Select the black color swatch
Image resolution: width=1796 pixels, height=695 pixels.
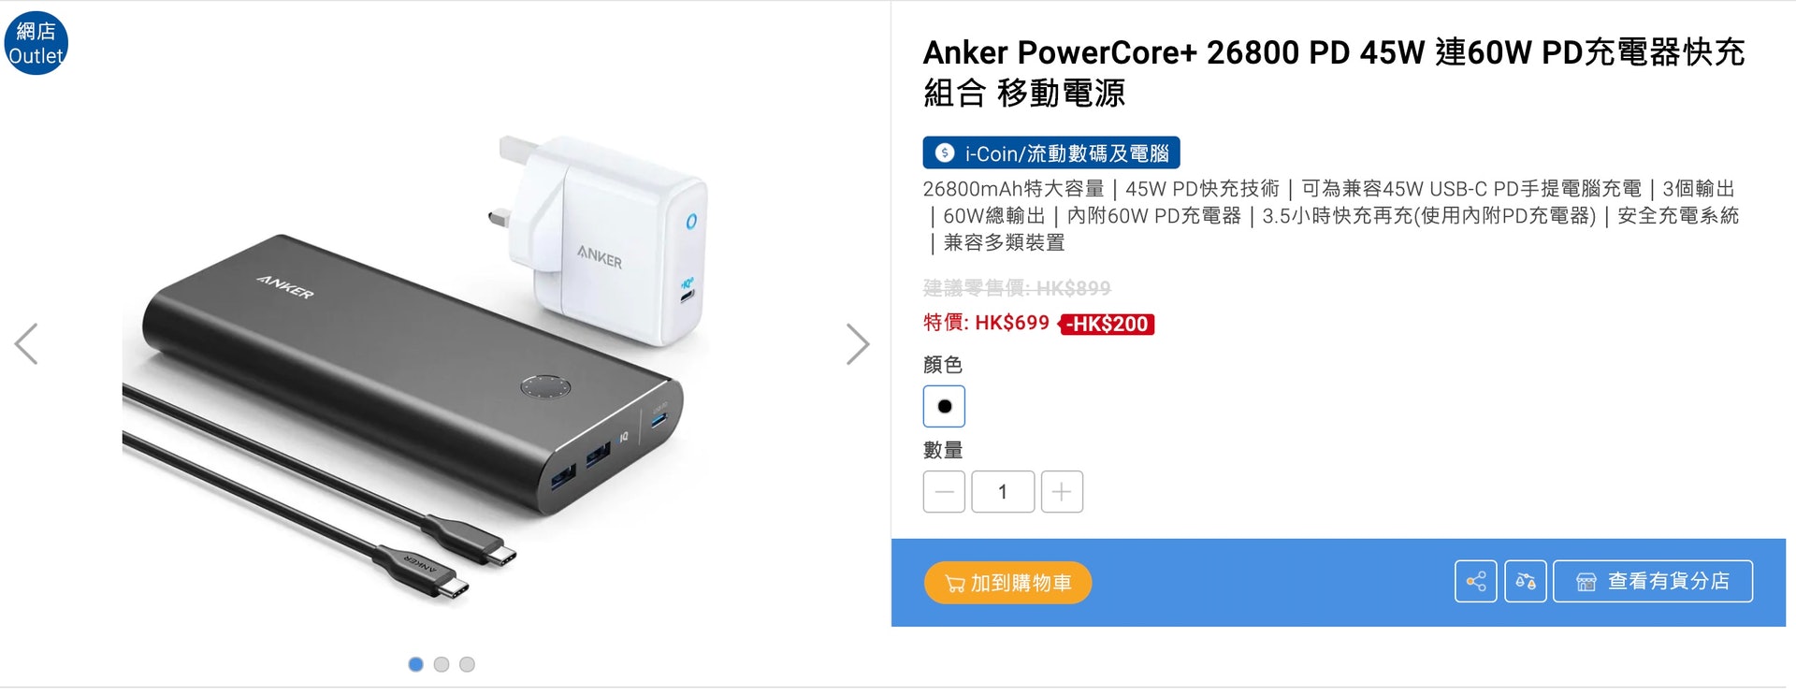pos(944,406)
